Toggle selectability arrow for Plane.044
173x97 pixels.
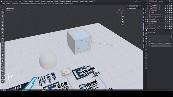166,5
